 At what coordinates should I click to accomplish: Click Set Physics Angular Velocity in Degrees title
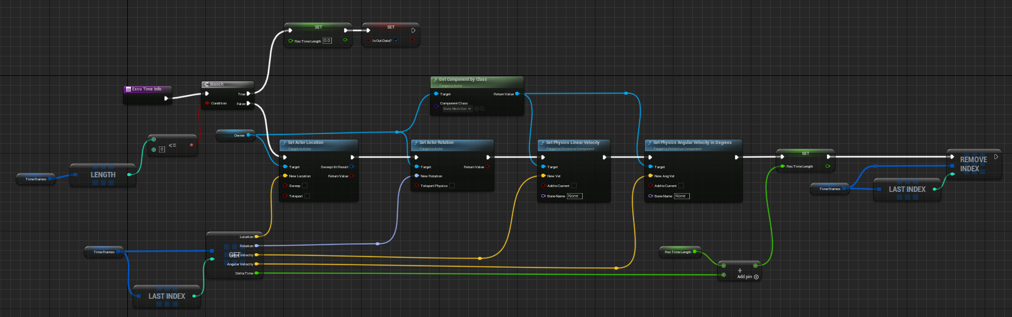(x=692, y=143)
